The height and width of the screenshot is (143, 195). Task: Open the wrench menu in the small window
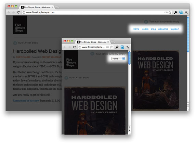tap(128, 47)
